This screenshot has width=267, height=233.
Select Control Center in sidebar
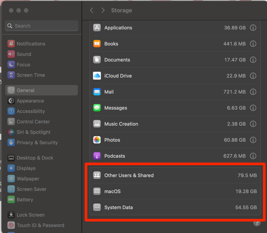coord(33,122)
